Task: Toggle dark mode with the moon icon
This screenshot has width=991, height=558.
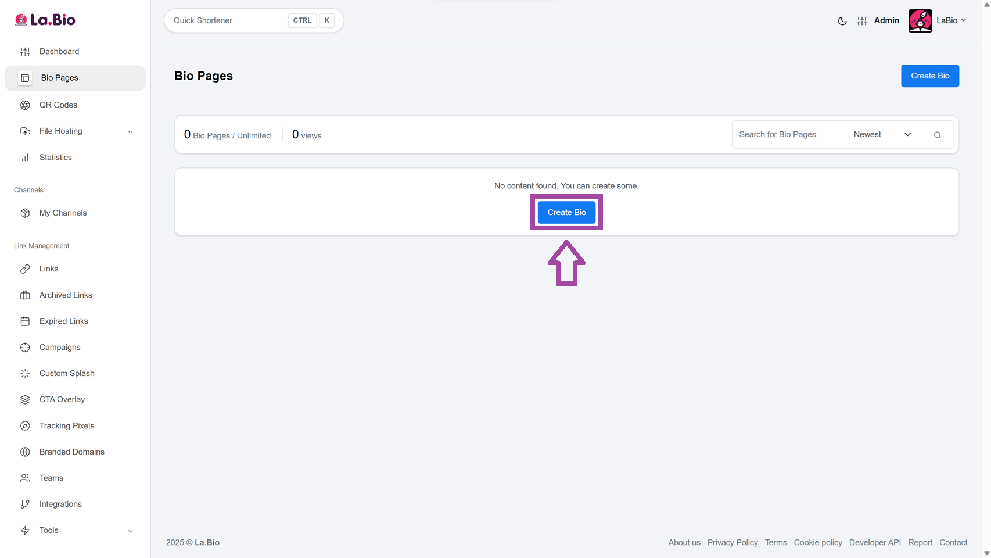Action: [x=842, y=21]
